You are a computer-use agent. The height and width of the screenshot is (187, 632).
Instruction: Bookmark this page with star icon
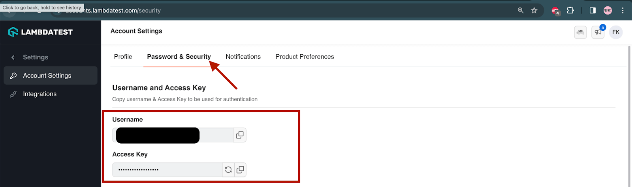point(534,11)
